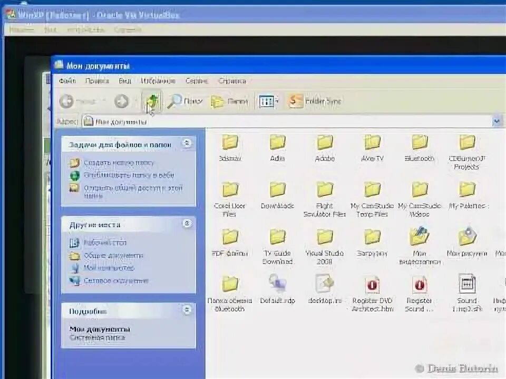Go back with the Назад button
The image size is (506, 379).
[x=77, y=101]
